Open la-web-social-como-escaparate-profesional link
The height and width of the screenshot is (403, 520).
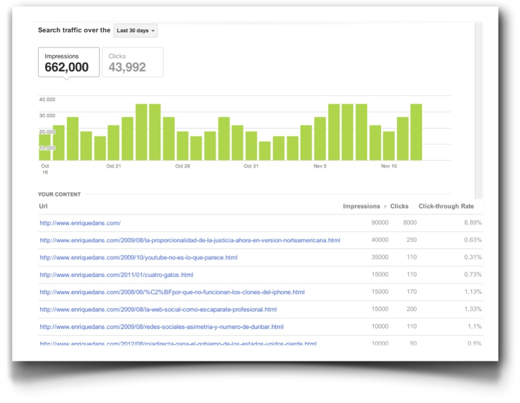158,309
